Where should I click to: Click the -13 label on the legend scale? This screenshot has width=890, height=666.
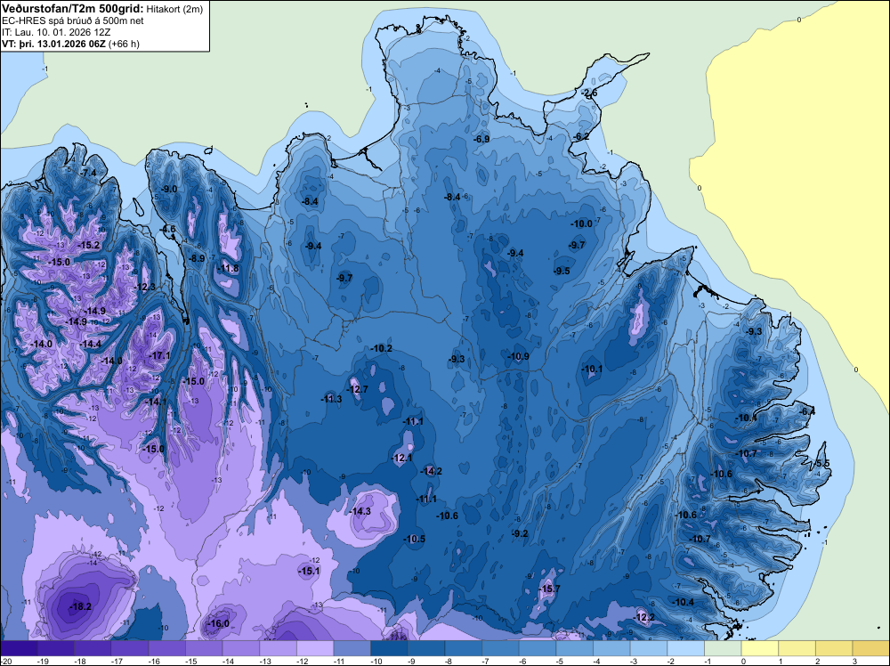(265, 662)
